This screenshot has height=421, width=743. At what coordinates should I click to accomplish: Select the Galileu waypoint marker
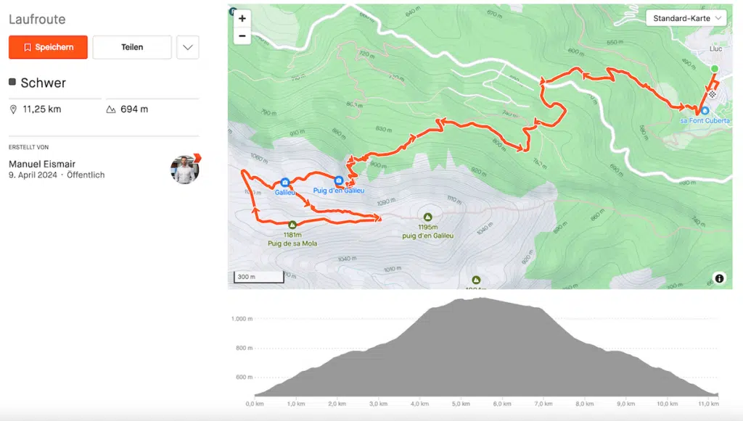click(x=284, y=183)
